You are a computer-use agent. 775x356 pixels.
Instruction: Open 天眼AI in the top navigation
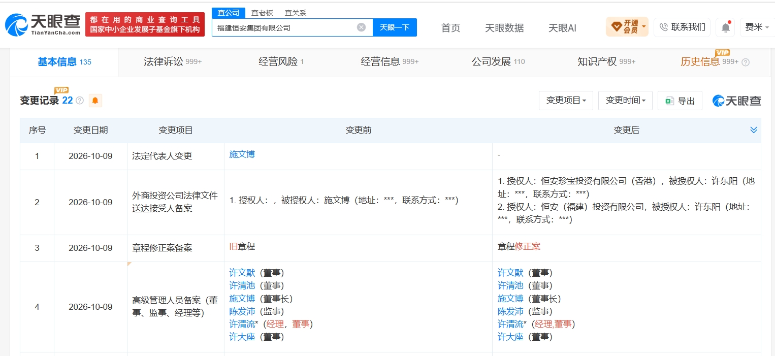pos(562,28)
